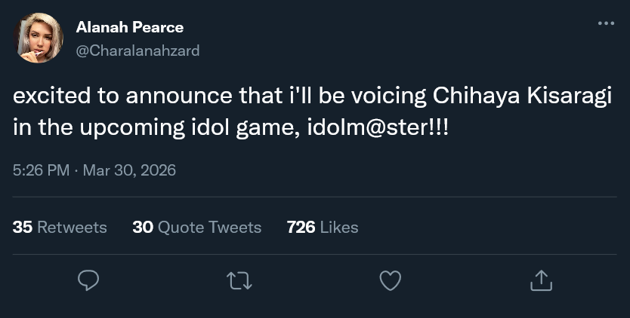
Task: Reply to the tweet with the speech bubble icon
Action: click(89, 281)
